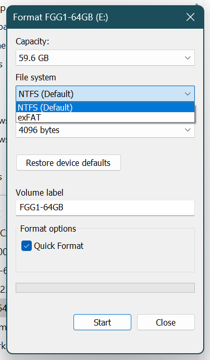The width and height of the screenshot is (210, 360).
Task: Close the Format dialog with the X icon
Action: click(190, 17)
